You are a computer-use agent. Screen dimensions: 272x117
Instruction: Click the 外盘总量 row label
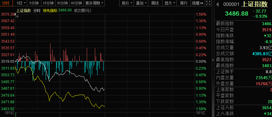[x=225, y=83]
